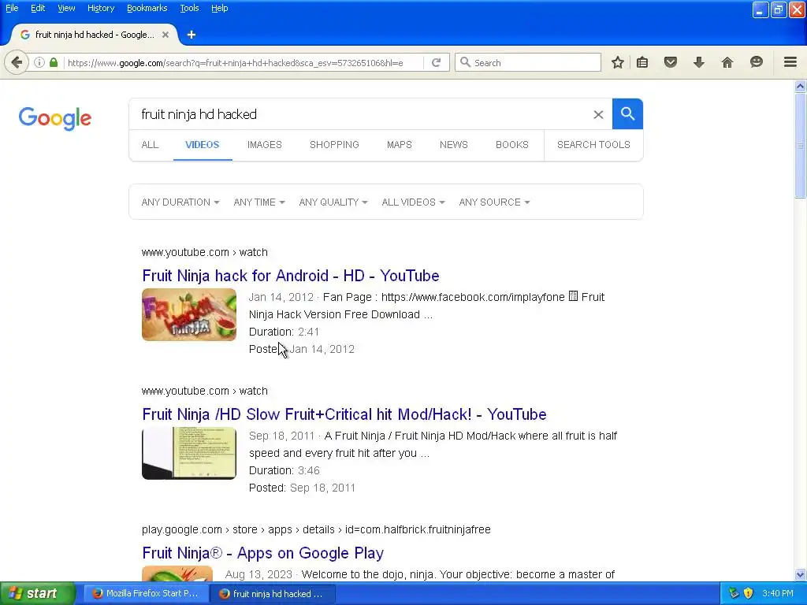Click in the Google search query field
This screenshot has height=605, width=807.
pos(360,114)
